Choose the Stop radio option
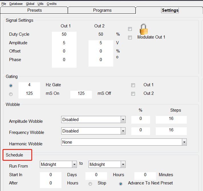 click(x=90, y=184)
